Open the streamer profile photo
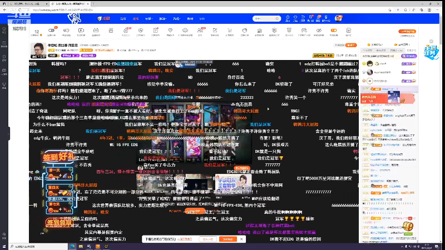445x250 pixels. [x=38, y=51]
